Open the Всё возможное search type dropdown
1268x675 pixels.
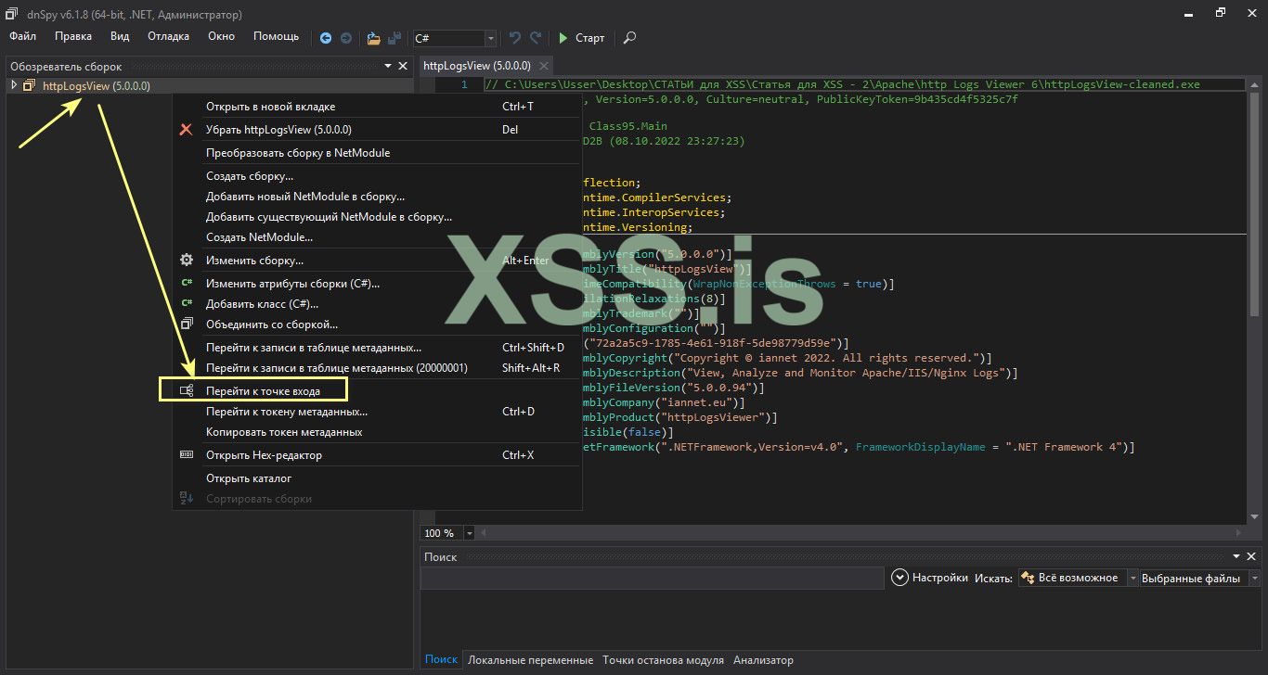click(1132, 578)
